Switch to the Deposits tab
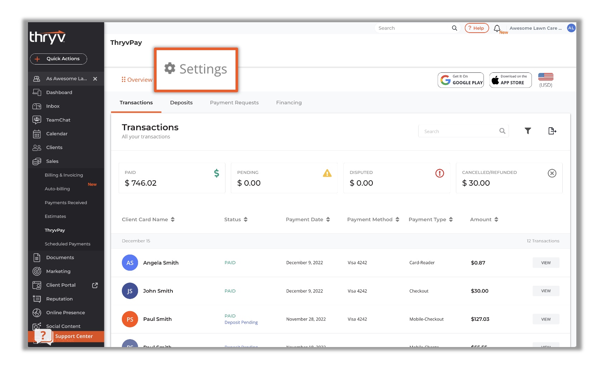This screenshot has height=375, width=605. pyautogui.click(x=181, y=103)
